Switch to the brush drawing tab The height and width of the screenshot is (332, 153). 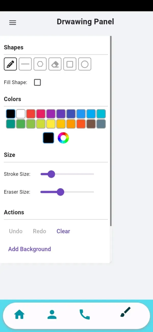click(x=125, y=312)
